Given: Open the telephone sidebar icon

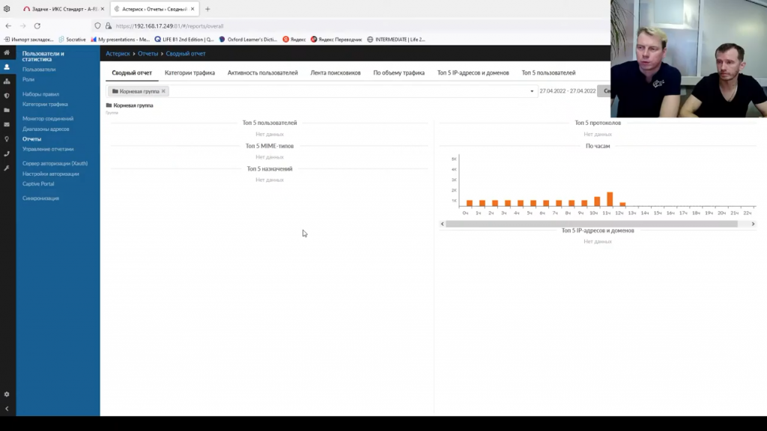Looking at the screenshot, I should (x=7, y=153).
